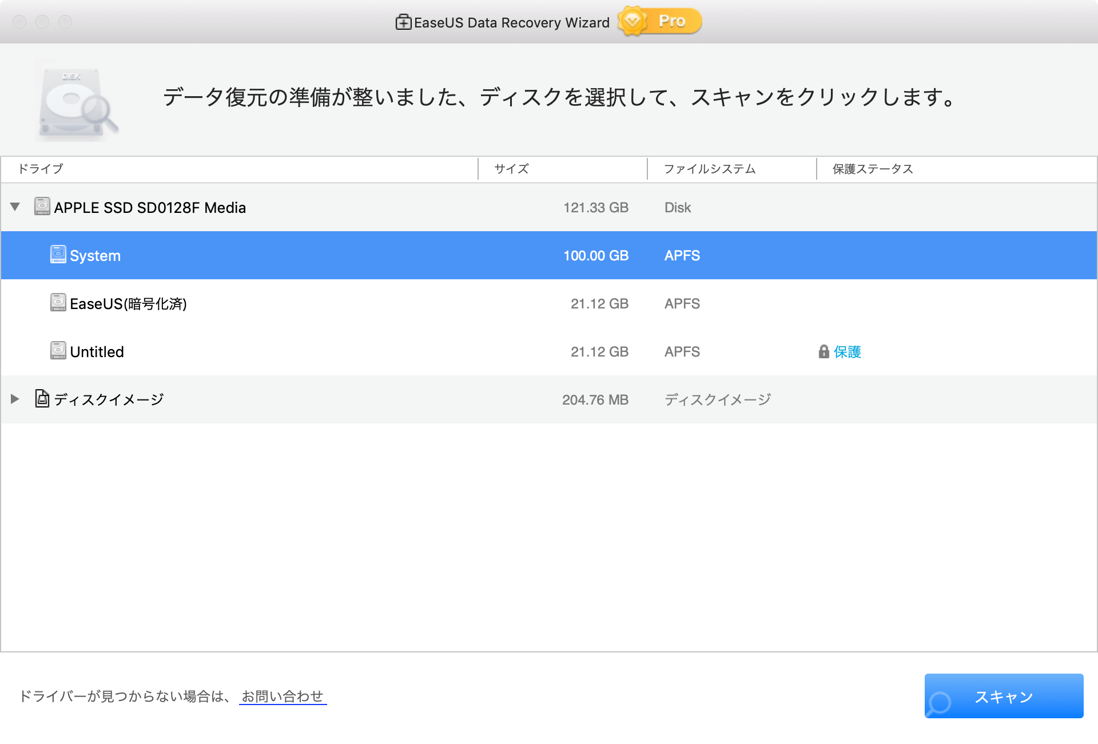Open the お問い合わせ contact link
The width and height of the screenshot is (1098, 744).
click(283, 696)
